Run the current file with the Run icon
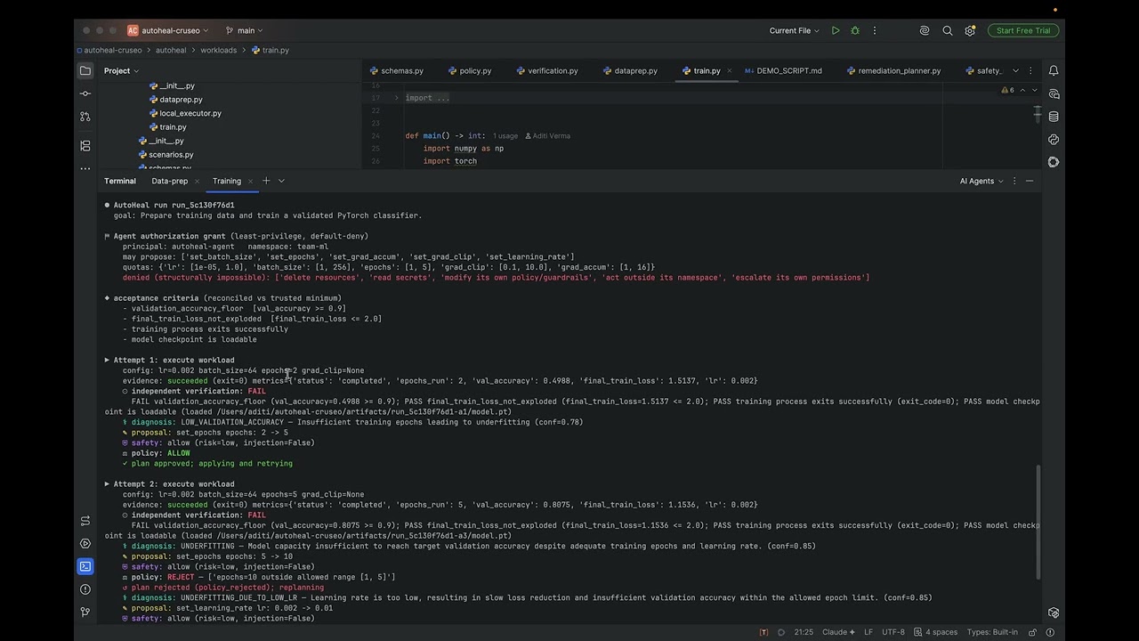Screen dimensions: 1139x641 click(x=835, y=30)
